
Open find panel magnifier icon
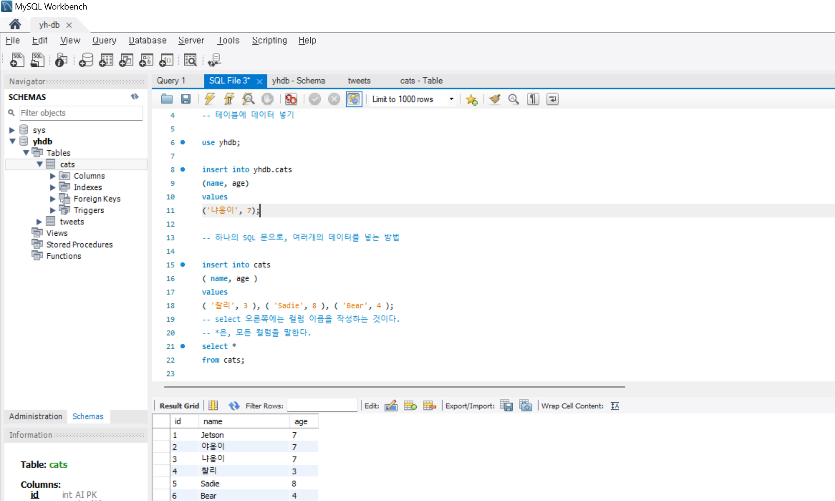(x=514, y=99)
